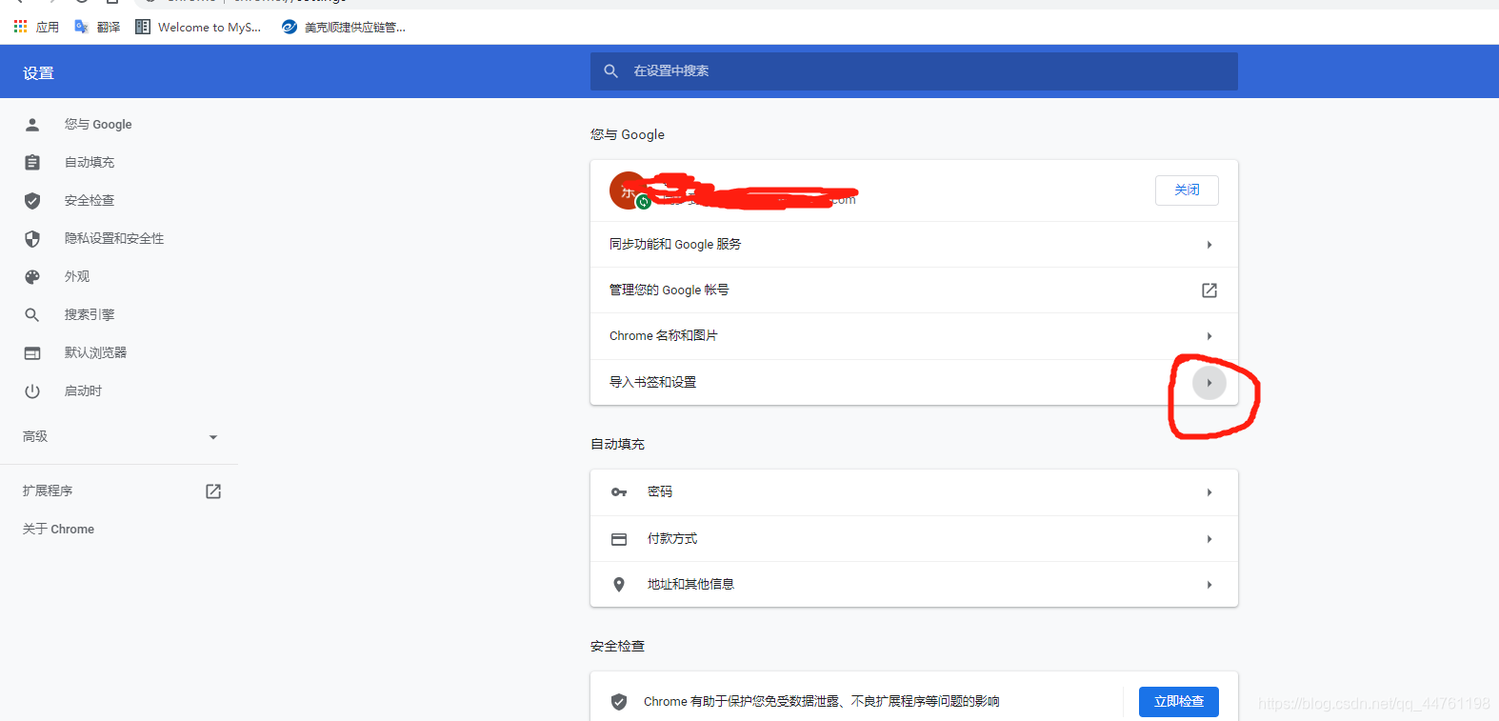
Task: Click the search icon in the settings search bar
Action: point(611,71)
